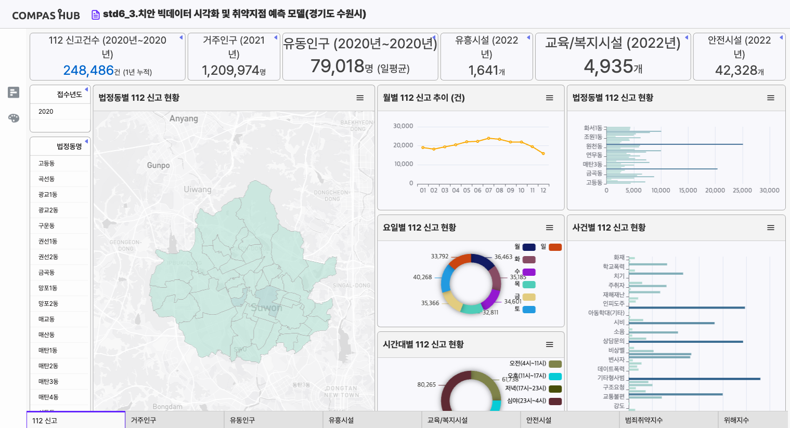Select 매탄3동 in the district list

pyautogui.click(x=60, y=382)
